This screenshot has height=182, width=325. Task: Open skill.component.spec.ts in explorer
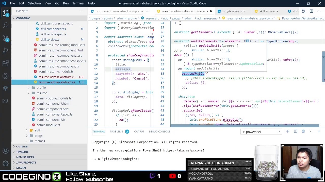click(x=56, y=24)
